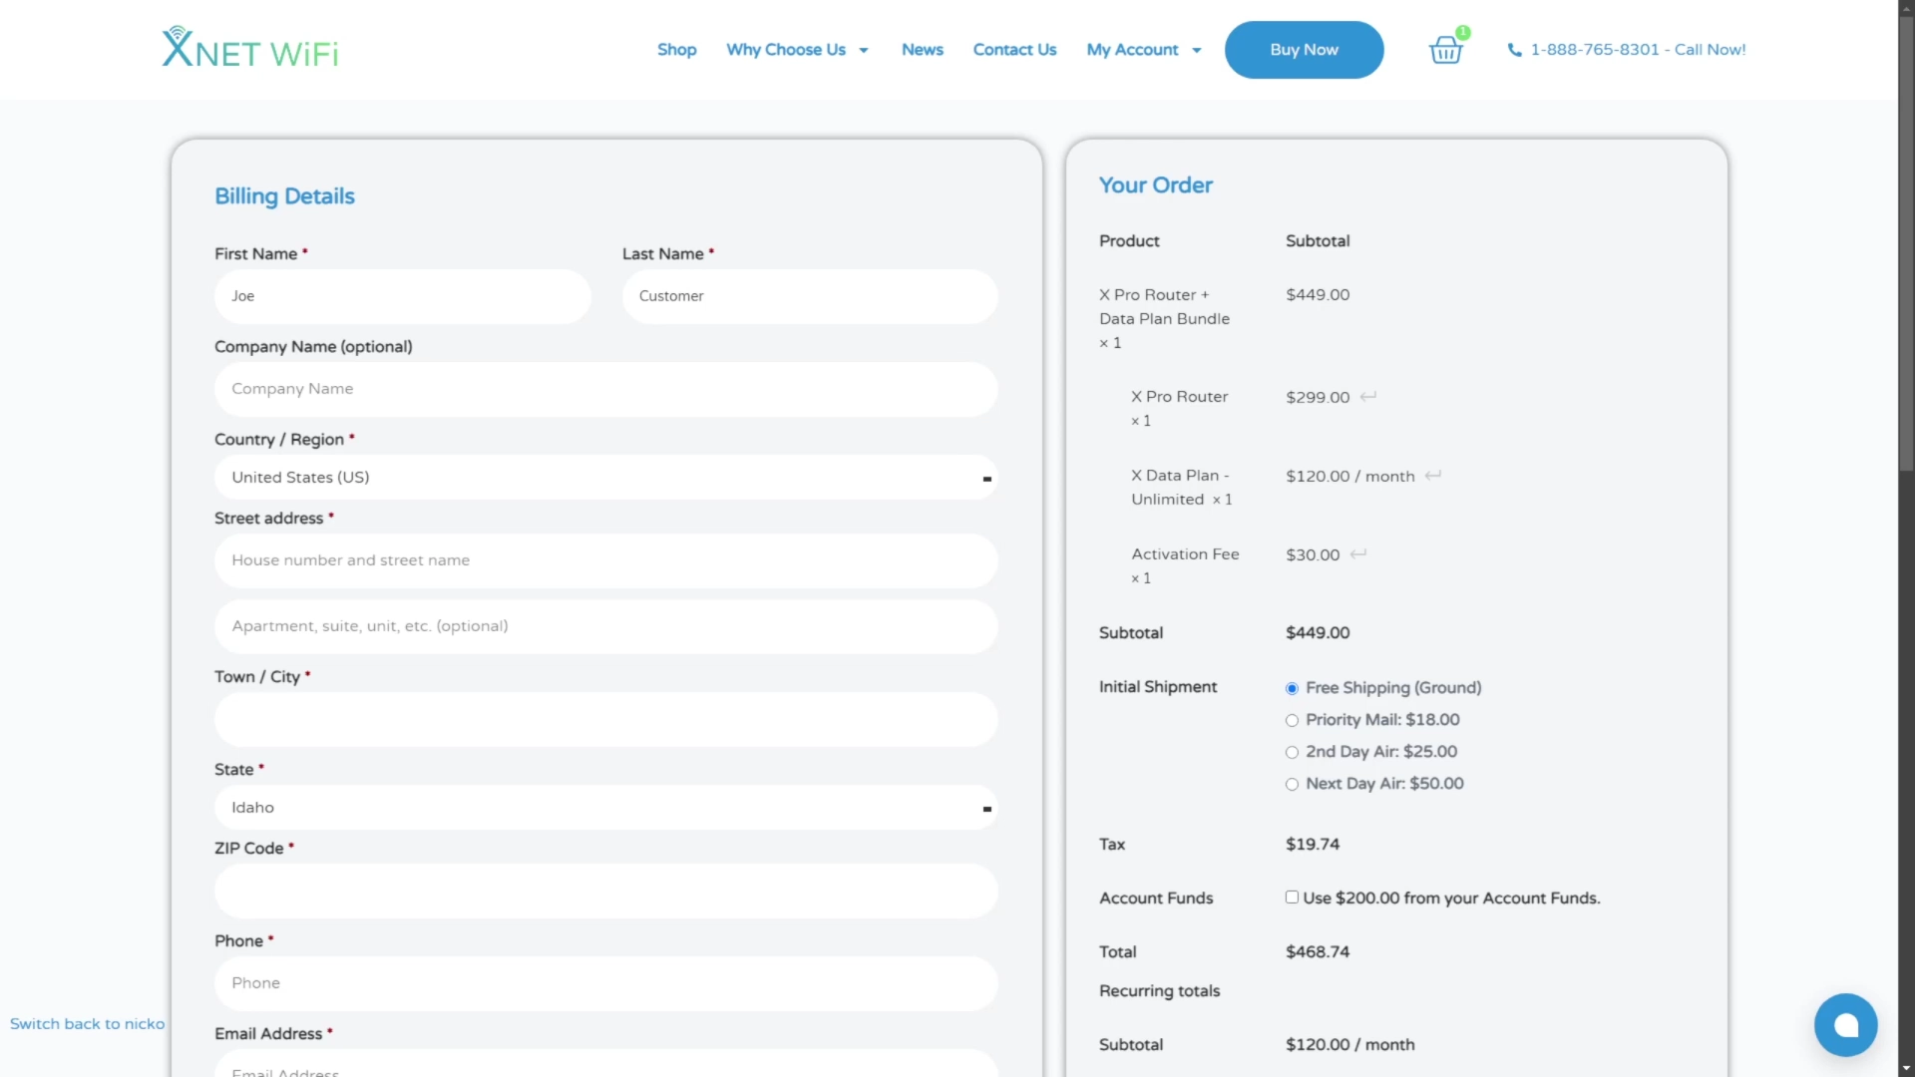1915x1077 pixels.
Task: Navigate to Contact Us
Action: (1014, 50)
